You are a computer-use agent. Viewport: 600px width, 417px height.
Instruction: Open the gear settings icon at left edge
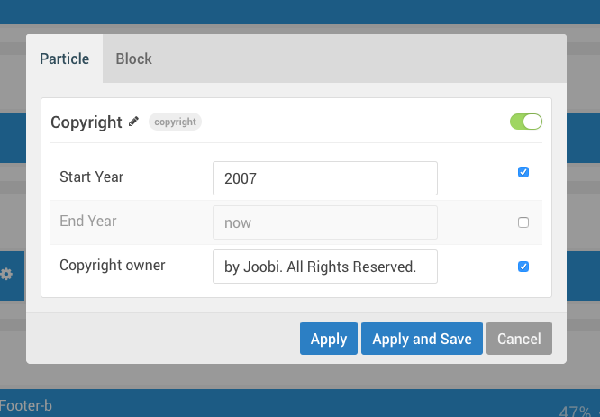6,274
